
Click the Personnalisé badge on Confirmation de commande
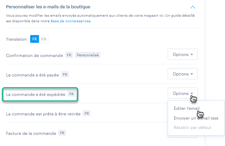[x=88, y=55]
